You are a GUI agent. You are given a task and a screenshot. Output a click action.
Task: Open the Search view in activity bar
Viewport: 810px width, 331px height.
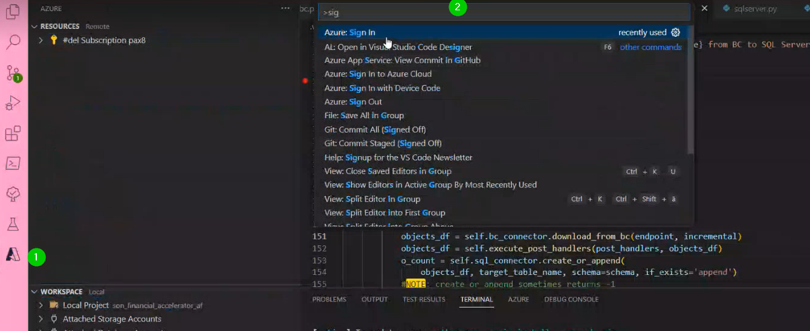(x=13, y=42)
